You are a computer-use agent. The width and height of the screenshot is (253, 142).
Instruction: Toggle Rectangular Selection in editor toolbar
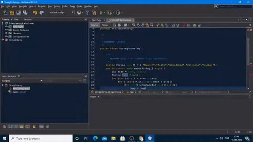(152, 25)
